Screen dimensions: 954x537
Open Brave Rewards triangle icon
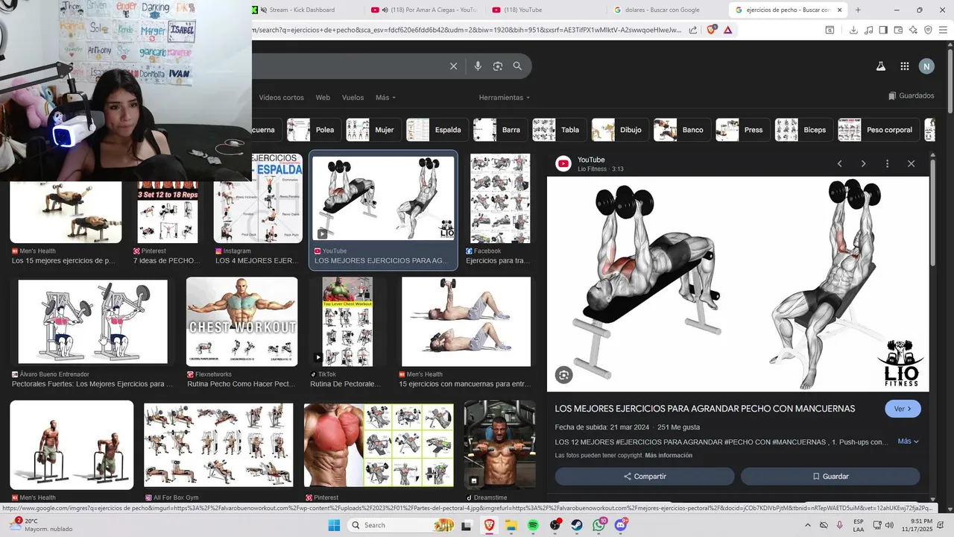coord(727,30)
